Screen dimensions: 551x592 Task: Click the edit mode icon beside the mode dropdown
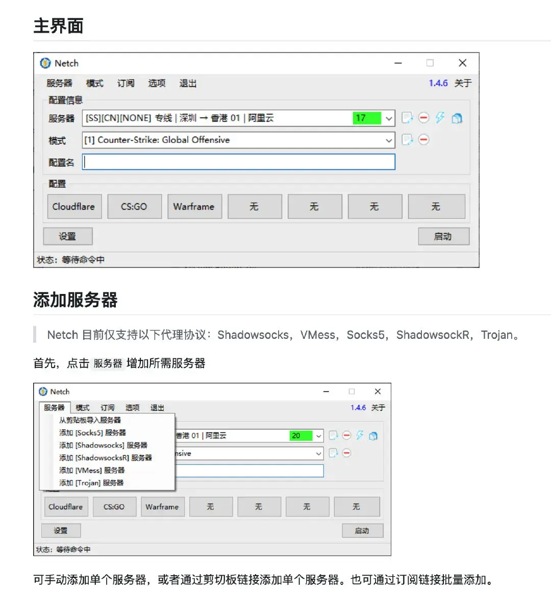pos(407,140)
